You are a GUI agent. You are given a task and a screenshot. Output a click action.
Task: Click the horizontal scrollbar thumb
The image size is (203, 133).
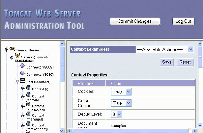tap(130, 131)
